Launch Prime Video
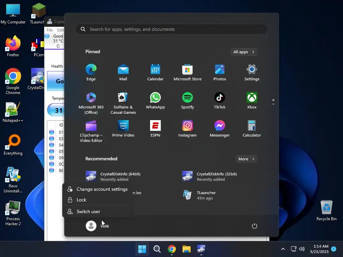This screenshot has height=257, width=343. pos(123,129)
